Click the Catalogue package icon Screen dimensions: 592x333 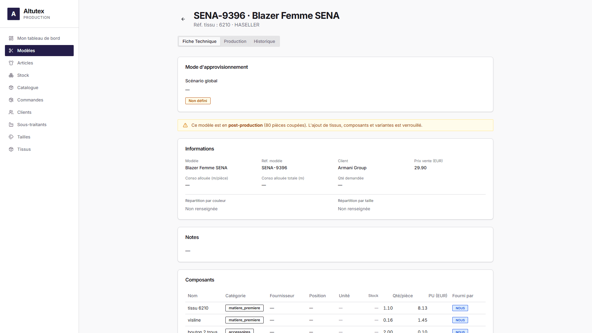11,88
